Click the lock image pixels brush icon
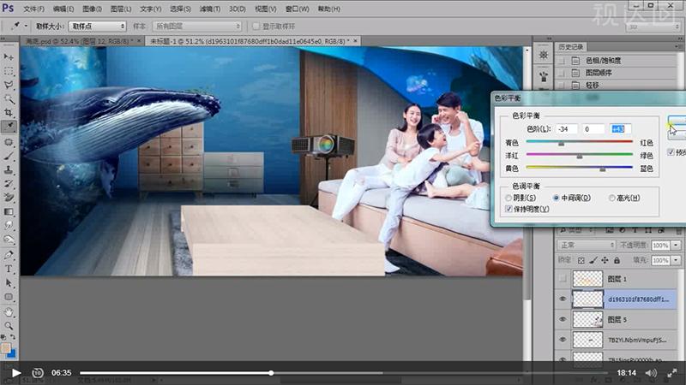This screenshot has width=686, height=385. [x=593, y=261]
